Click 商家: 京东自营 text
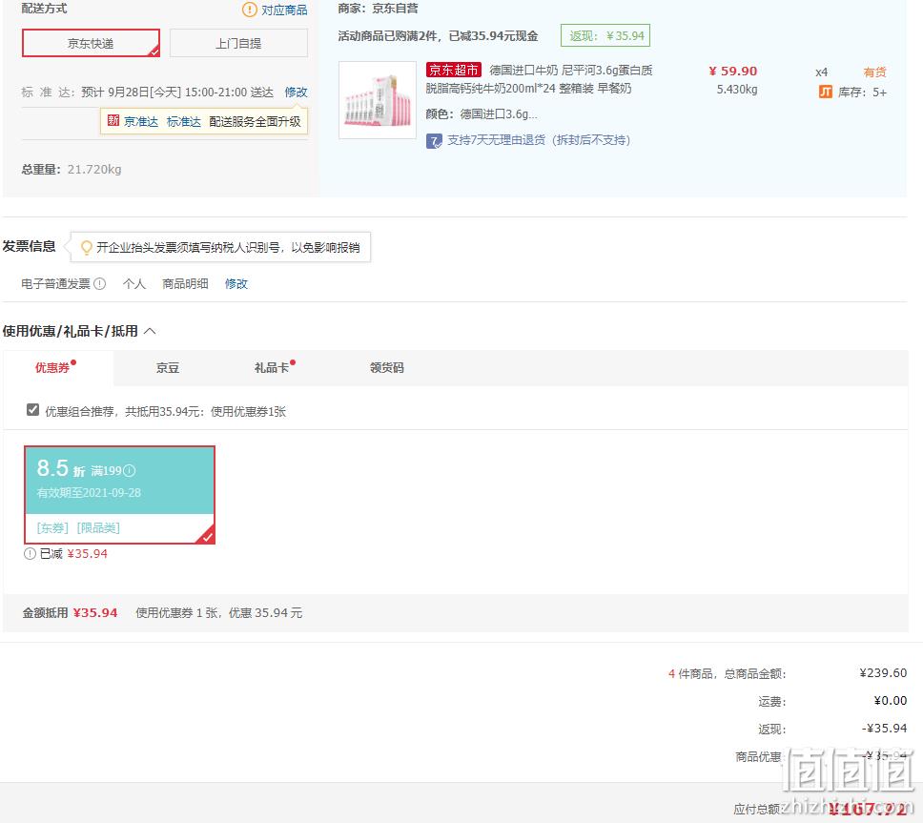The image size is (923, 823). click(x=378, y=9)
